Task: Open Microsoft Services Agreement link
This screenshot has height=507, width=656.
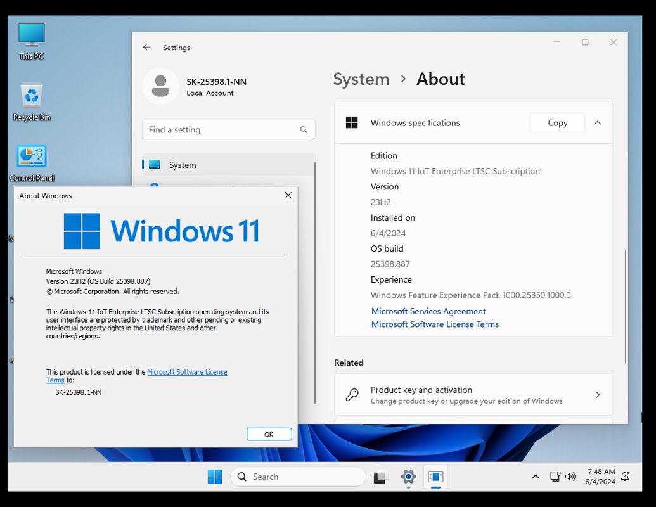Action: (x=428, y=311)
